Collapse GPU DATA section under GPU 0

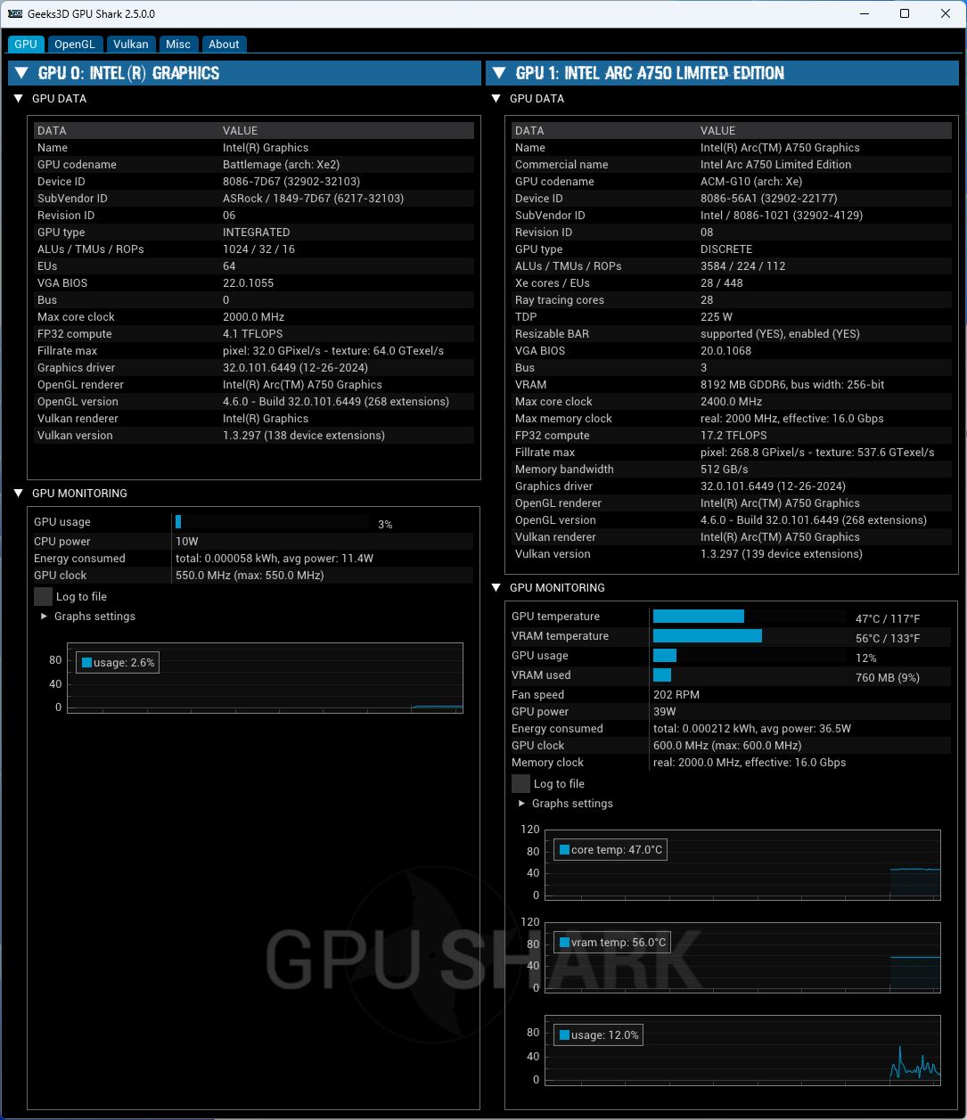coord(19,99)
